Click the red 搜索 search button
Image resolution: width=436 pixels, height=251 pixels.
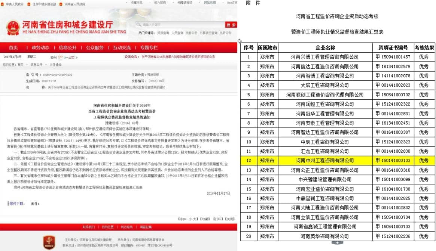tap(231, 25)
